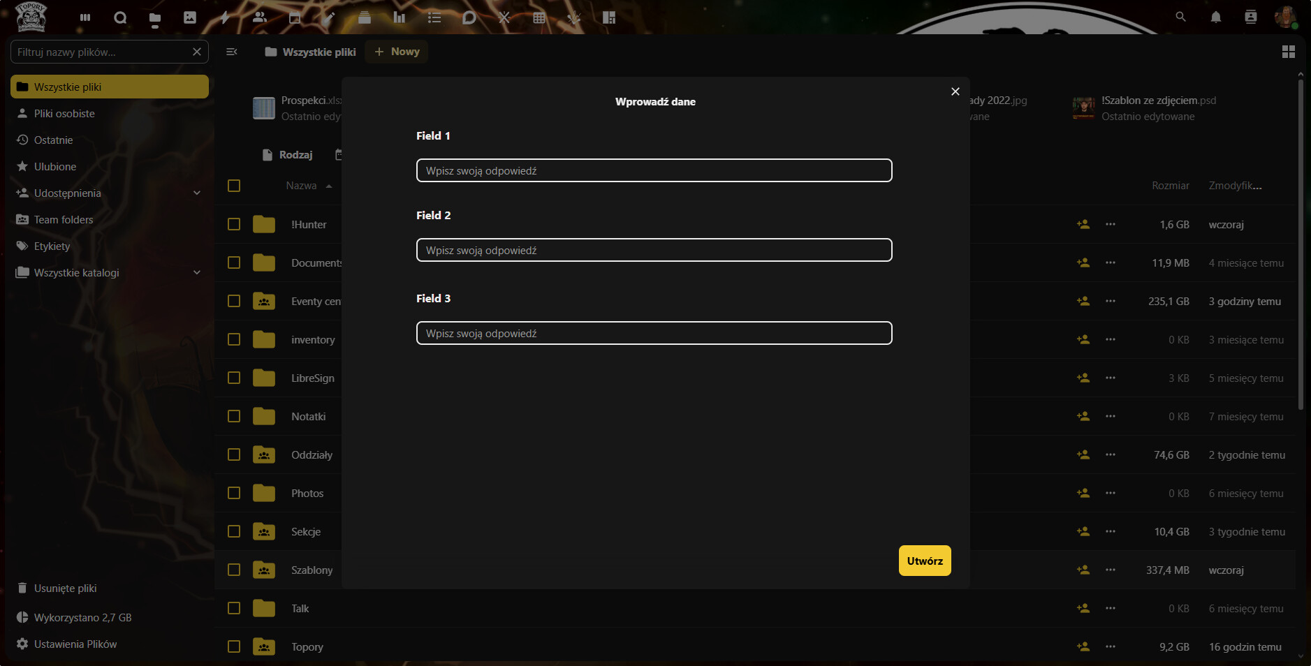Click the Wszystkie pliki breadcrumb

pyautogui.click(x=311, y=52)
